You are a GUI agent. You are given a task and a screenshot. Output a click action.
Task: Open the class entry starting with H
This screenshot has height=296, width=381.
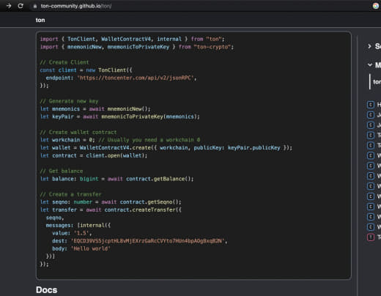click(x=379, y=105)
